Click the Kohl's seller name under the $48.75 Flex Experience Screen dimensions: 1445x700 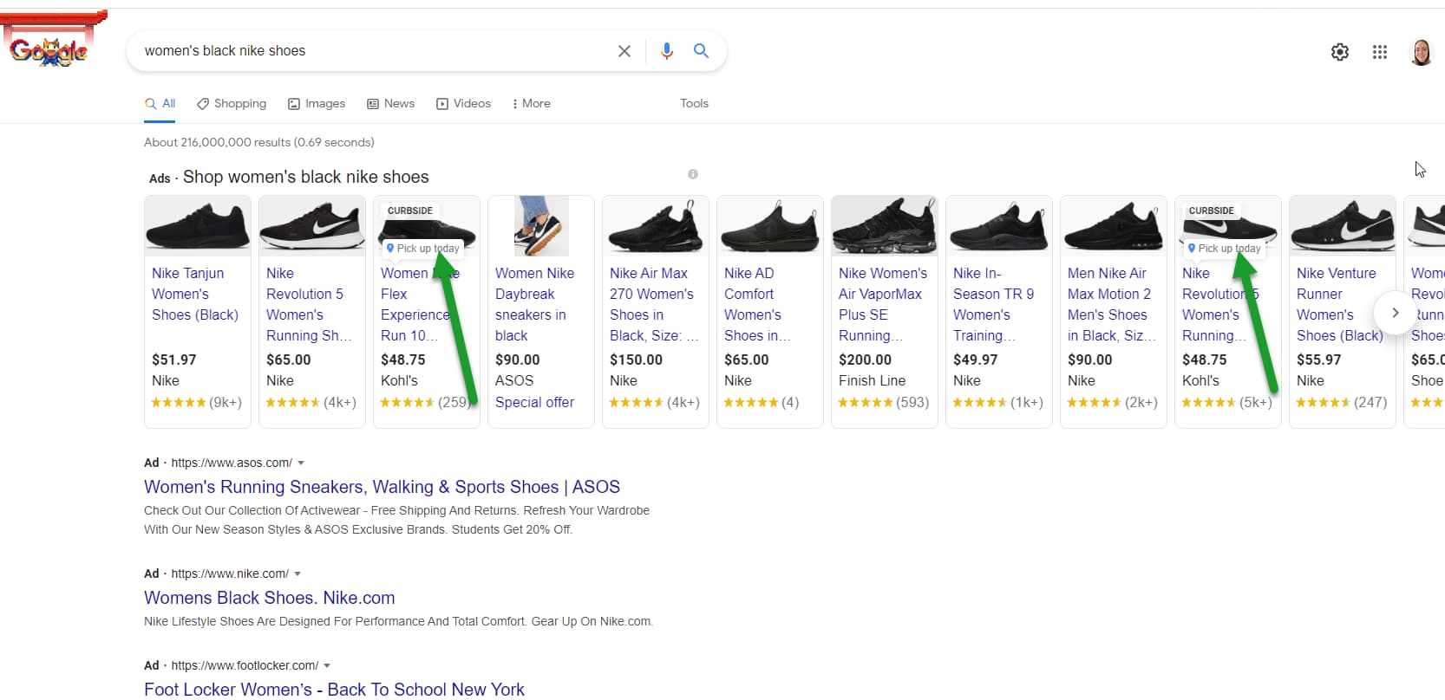399,380
